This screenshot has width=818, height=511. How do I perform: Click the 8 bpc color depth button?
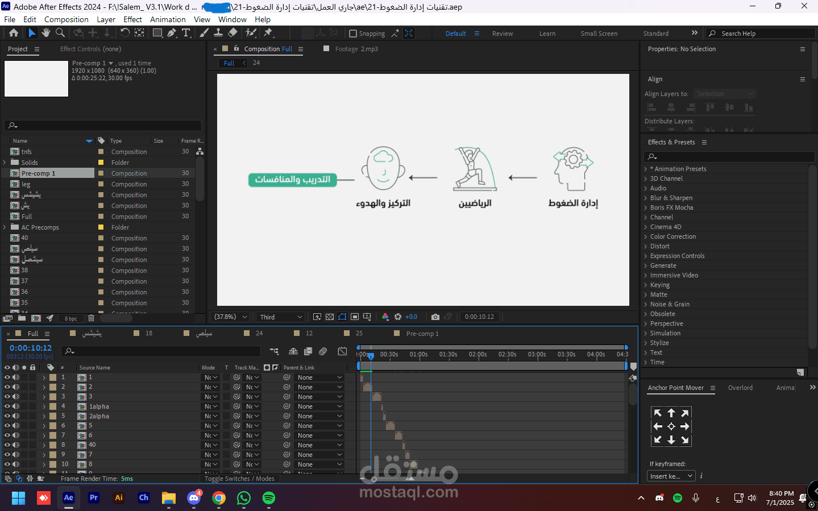71,319
